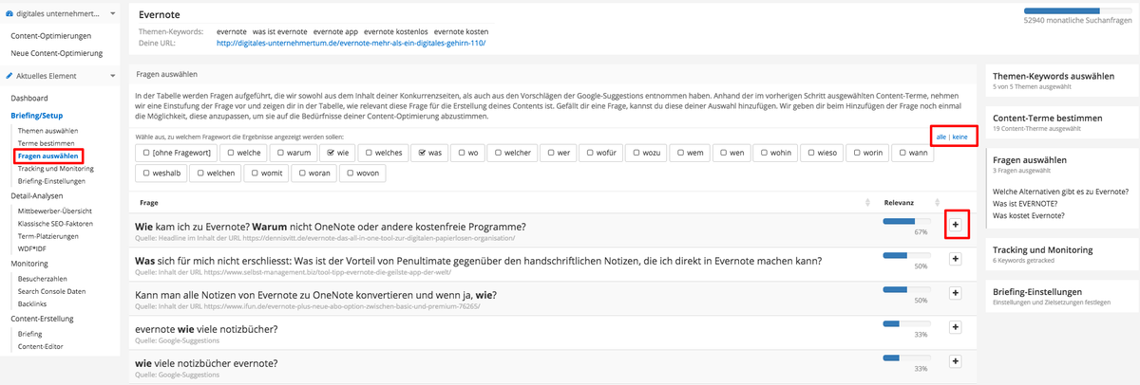1140x385 pixels.
Task: Open Neue Content-Optimierung in the sidebar
Action: (56, 51)
